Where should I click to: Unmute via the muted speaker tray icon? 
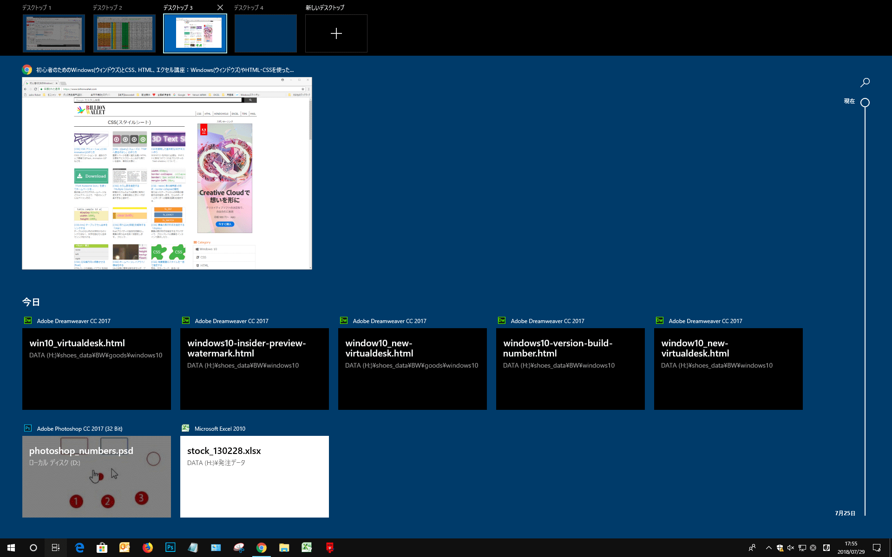(x=791, y=548)
